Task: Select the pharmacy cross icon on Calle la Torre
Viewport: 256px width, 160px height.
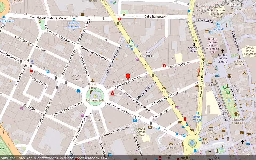Action: 164,65
